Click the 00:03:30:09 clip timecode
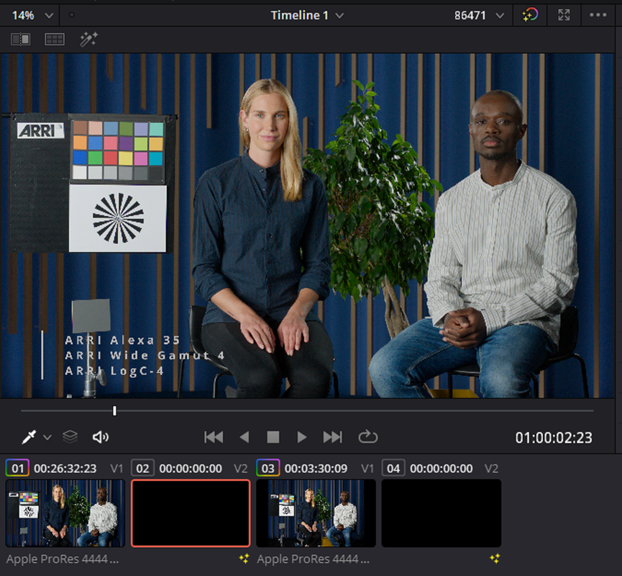This screenshot has height=576, width=622. tap(316, 468)
